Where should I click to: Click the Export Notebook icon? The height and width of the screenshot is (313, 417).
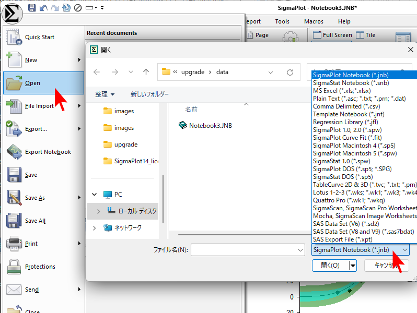[14, 152]
